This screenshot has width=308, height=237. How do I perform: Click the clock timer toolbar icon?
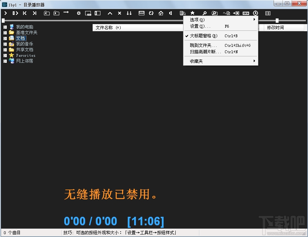(x=255, y=13)
